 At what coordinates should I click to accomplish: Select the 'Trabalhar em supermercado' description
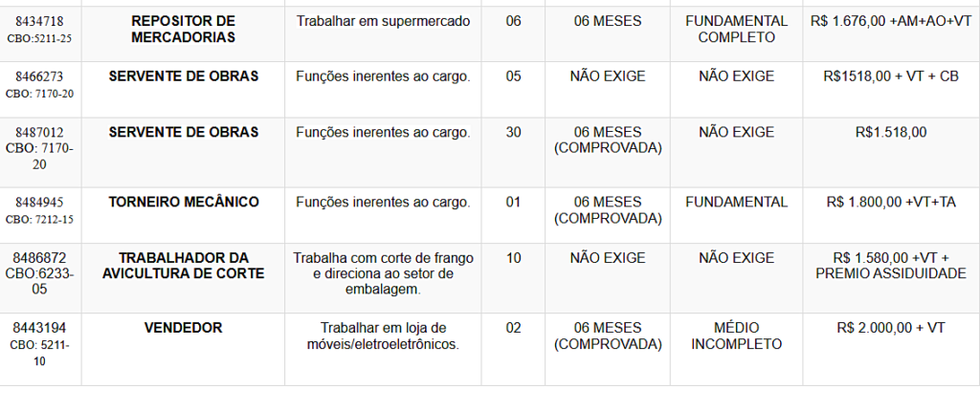point(383,22)
